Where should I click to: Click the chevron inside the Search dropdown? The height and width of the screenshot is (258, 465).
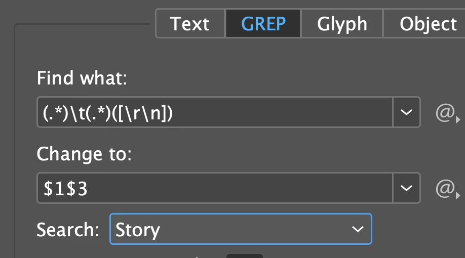tap(358, 229)
